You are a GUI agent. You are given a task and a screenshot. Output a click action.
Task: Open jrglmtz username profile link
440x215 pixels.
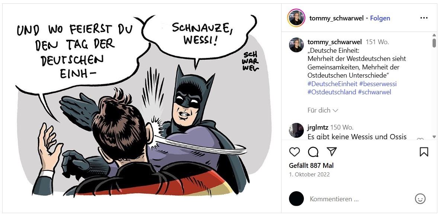point(318,127)
